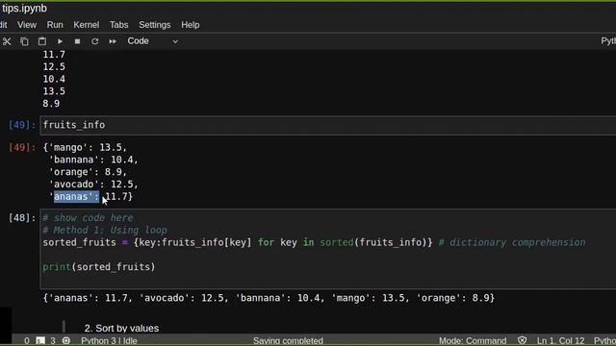616x346 pixels.
Task: Click the '2. Sort by values' markdown heading
Action: tap(121, 329)
